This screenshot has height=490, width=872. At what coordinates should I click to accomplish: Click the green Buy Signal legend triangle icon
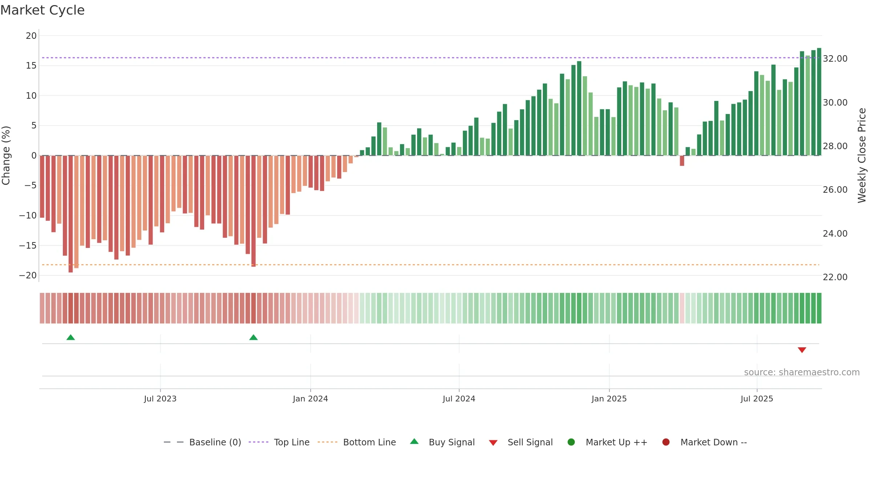[x=414, y=441]
